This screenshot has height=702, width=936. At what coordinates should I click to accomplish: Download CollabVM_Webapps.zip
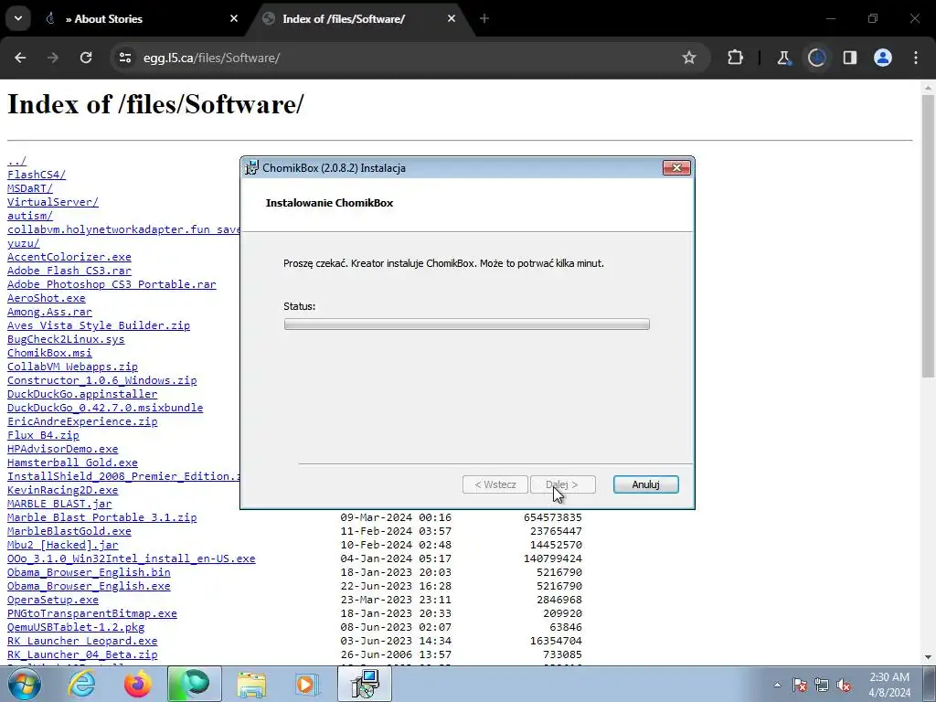coord(72,367)
